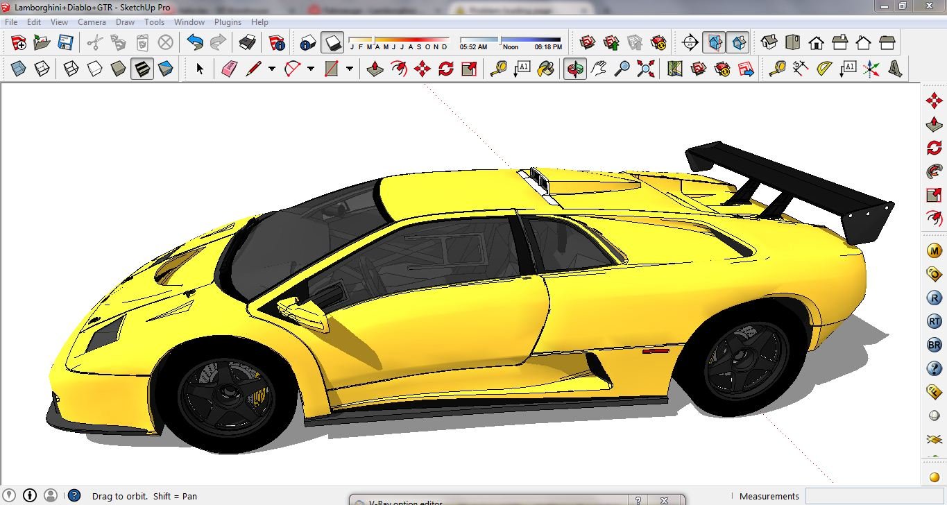This screenshot has width=947, height=505.
Task: Click the status bar Instructor help icon
Action: [x=74, y=495]
